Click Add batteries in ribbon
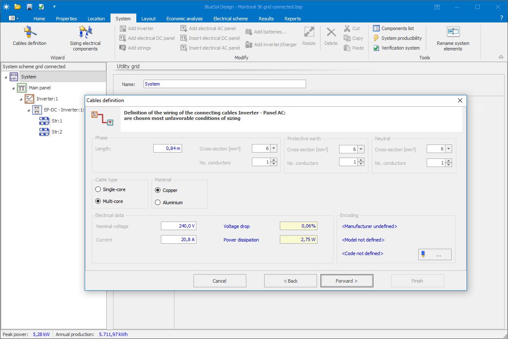 [x=266, y=32]
